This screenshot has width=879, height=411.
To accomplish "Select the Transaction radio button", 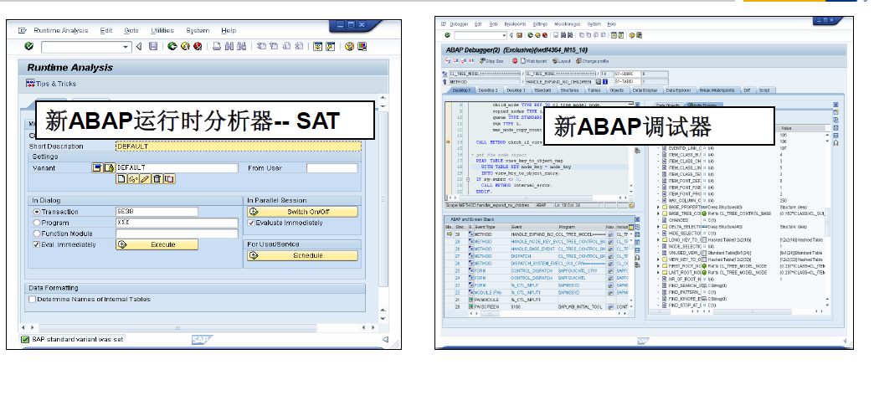I will [37, 212].
